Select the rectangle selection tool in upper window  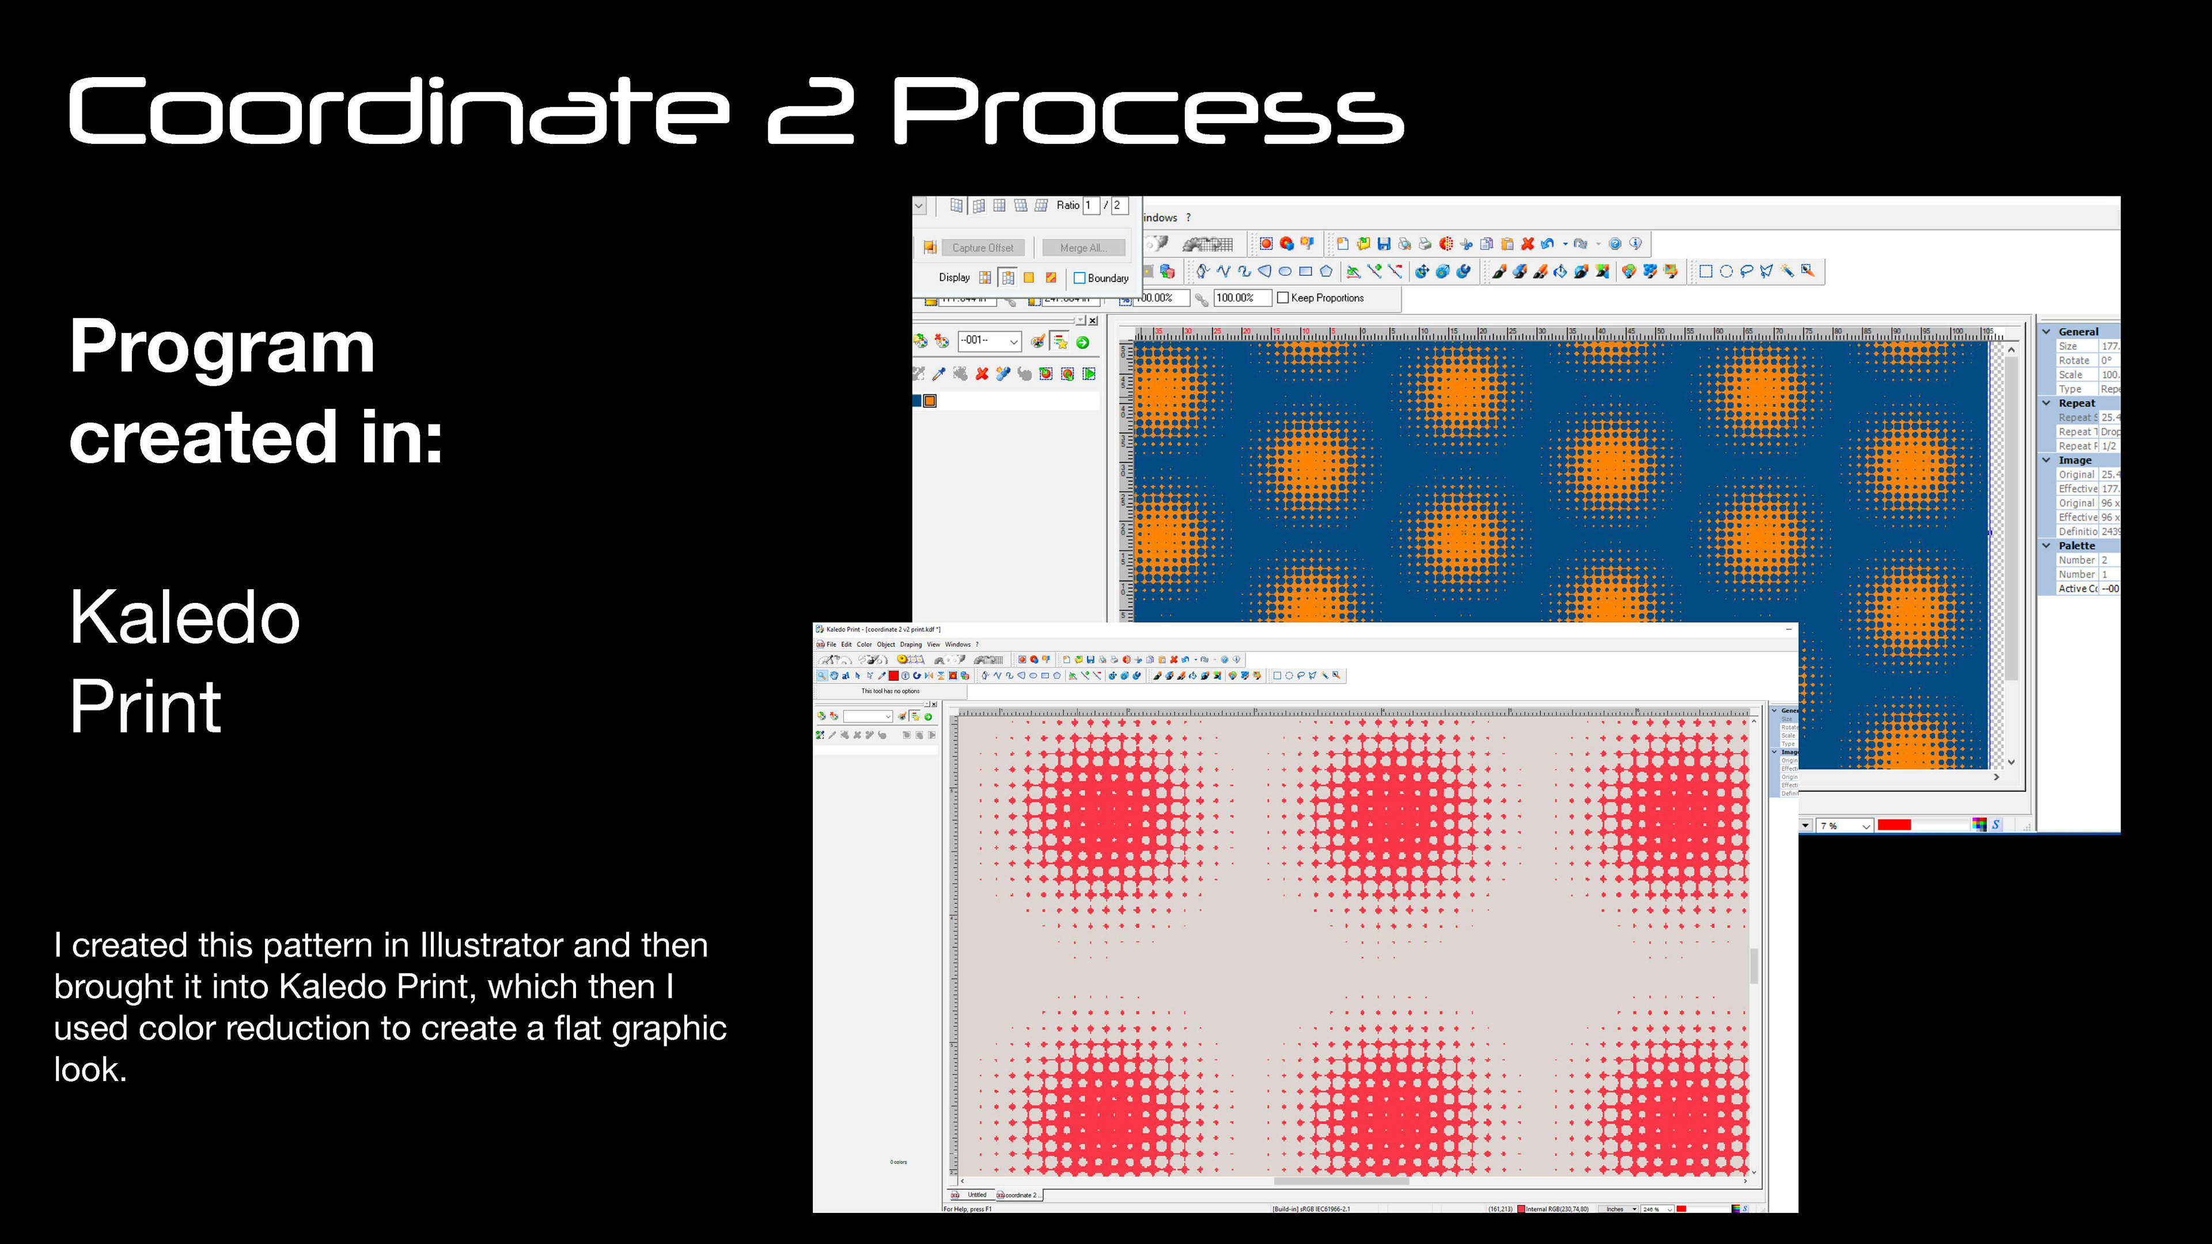(1705, 271)
